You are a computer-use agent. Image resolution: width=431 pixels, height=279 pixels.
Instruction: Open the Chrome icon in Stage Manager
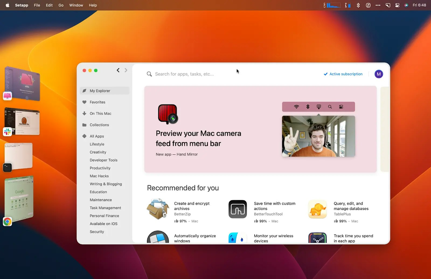(8, 222)
